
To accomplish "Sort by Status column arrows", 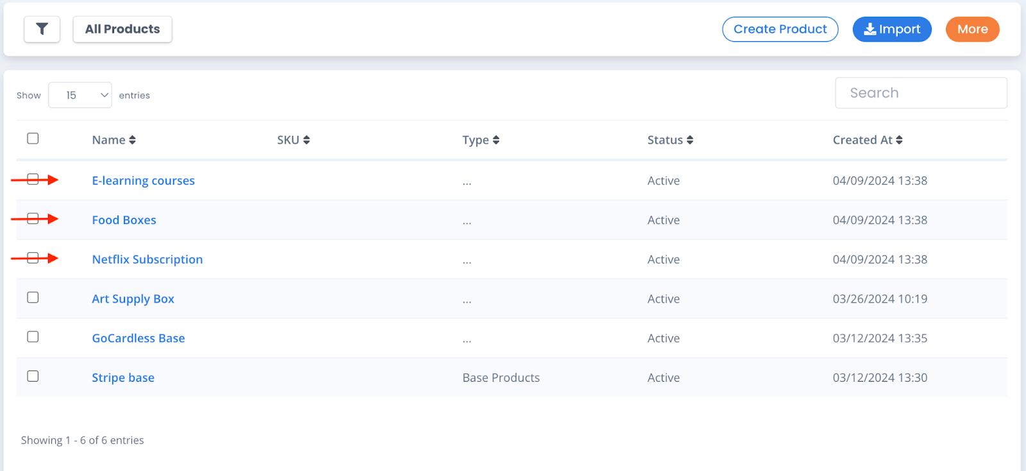I will click(689, 140).
